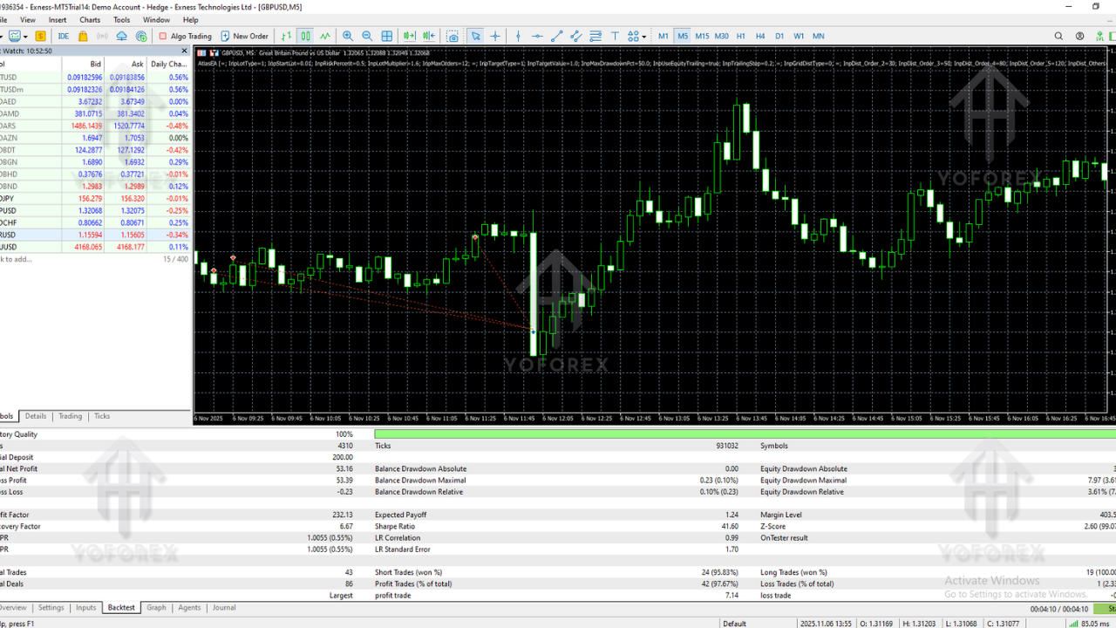Open the chart template dropdown arrow
The width and height of the screenshot is (1116, 628).
(x=25, y=36)
